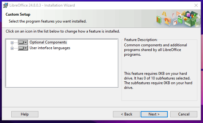Click empty space in the feature tree list
Image resolution: width=203 pixels, height=123 pixels.
point(62,68)
